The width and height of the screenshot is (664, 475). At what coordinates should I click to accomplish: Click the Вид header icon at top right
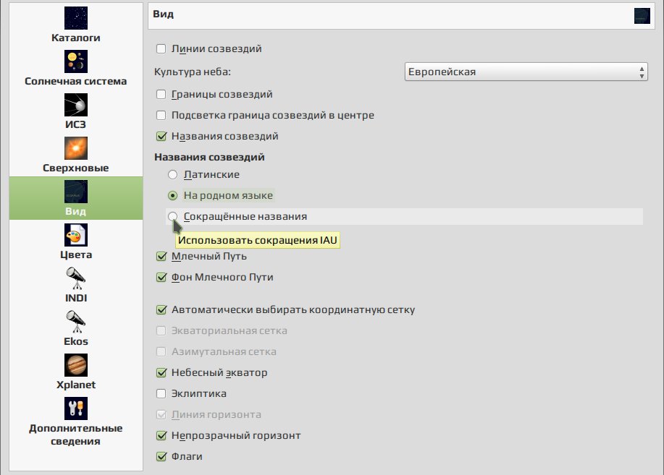click(x=642, y=16)
